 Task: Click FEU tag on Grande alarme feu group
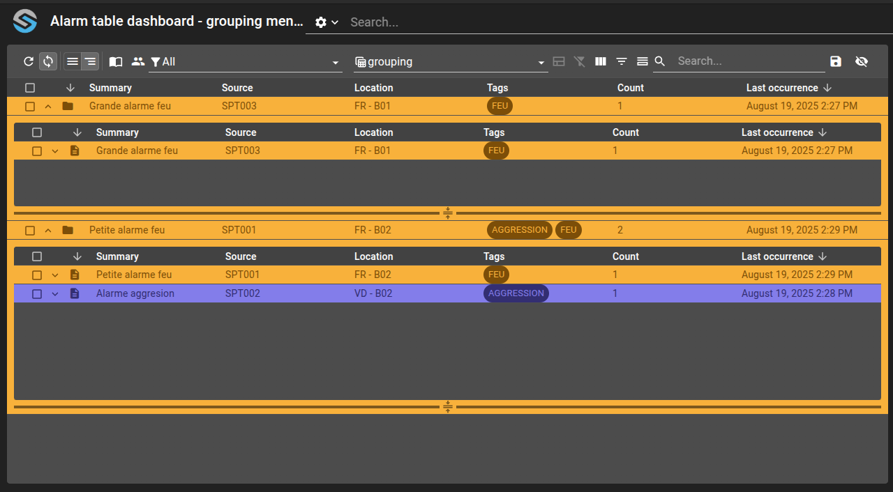coord(500,106)
